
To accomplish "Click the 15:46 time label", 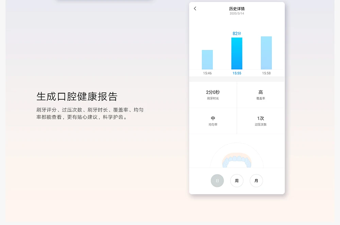I will 207,73.
